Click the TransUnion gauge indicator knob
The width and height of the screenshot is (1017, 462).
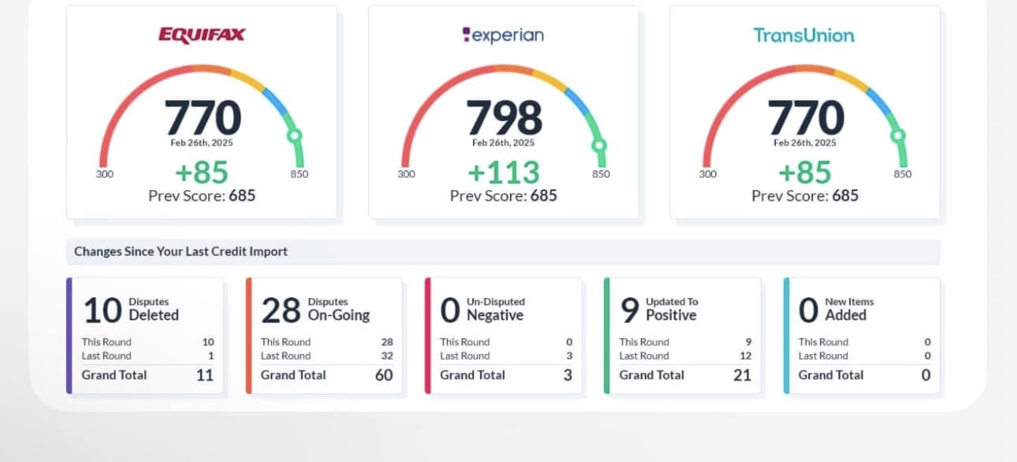tap(898, 137)
